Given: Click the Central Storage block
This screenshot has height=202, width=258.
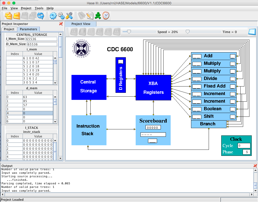Looking at the screenshot, I should [89, 88].
